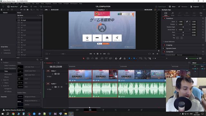Expand the OpenFX Filters tree item
Screen dimensions: 206x116
pos(3,83)
